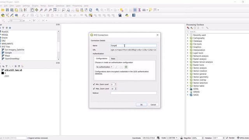
Task: Open the Processing menu
Action: coord(77,6)
